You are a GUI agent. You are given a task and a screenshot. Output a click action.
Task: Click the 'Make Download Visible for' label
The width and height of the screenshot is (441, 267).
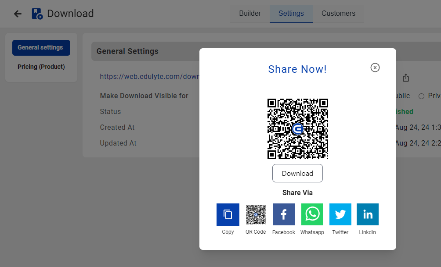point(144,96)
